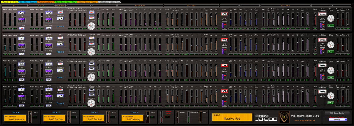Toggle Tone D Bender switch
Viewport: 354px width, 126px height.
click(91, 95)
